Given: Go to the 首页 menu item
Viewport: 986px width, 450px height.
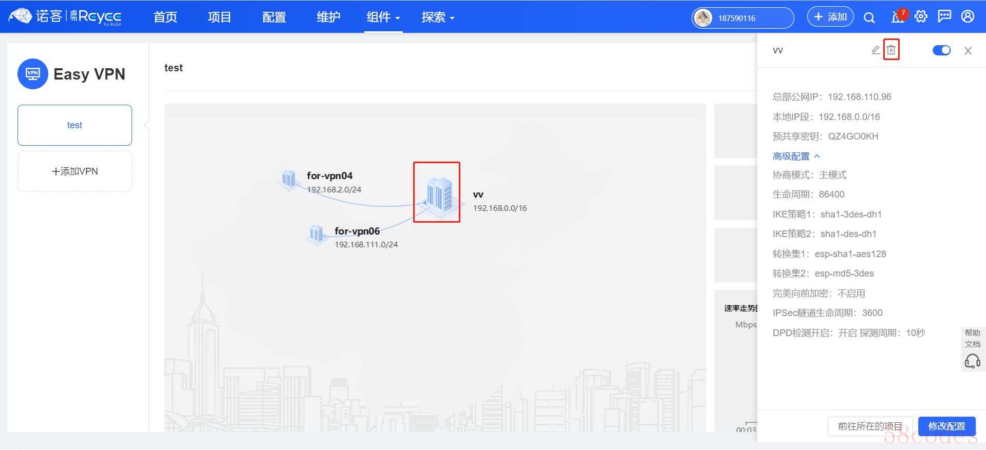Looking at the screenshot, I should click(x=165, y=17).
